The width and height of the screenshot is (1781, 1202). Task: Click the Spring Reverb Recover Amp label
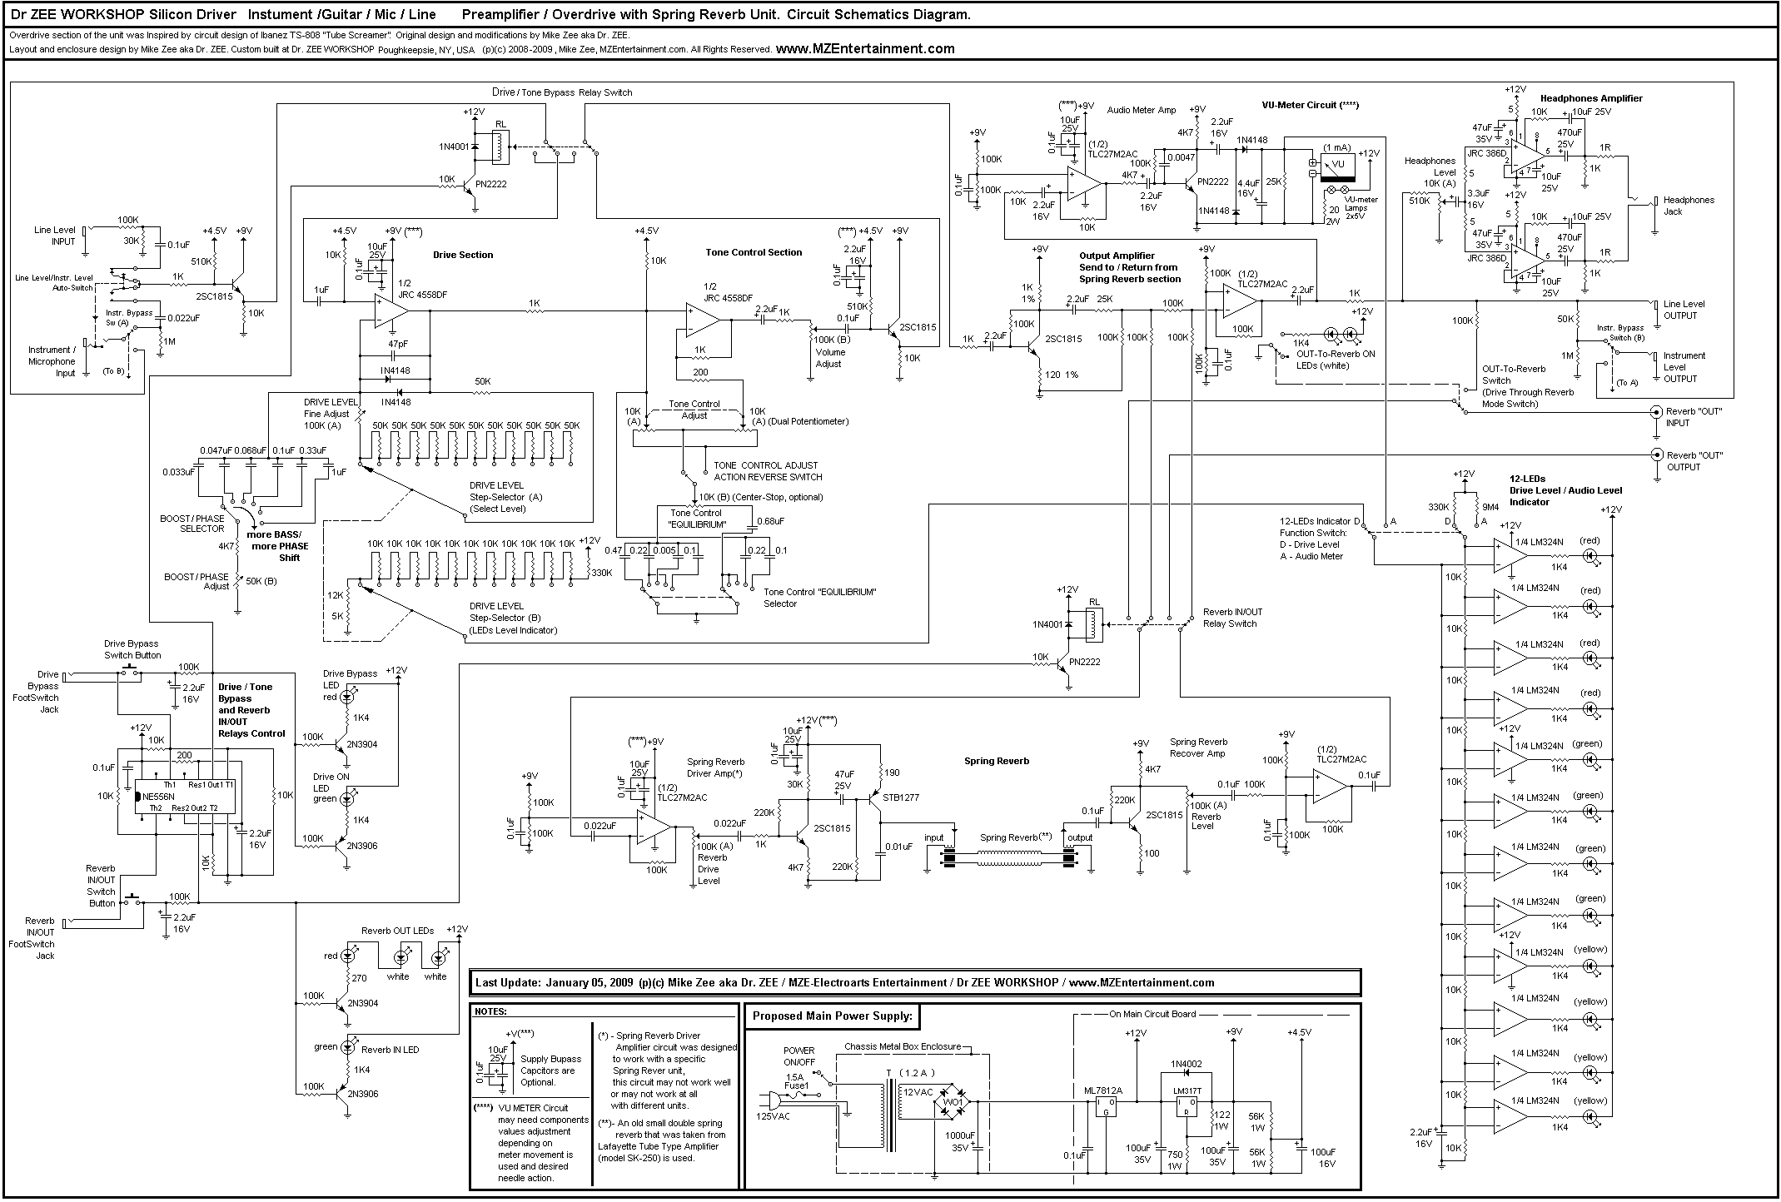pyautogui.click(x=1199, y=748)
